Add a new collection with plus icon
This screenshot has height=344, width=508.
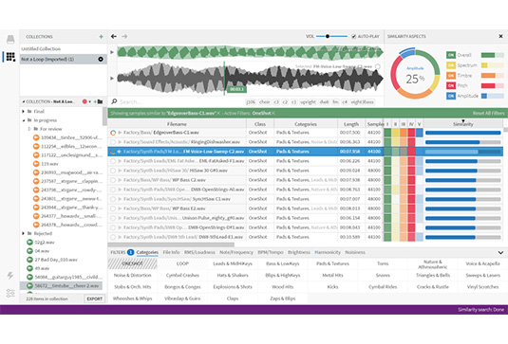101,37
